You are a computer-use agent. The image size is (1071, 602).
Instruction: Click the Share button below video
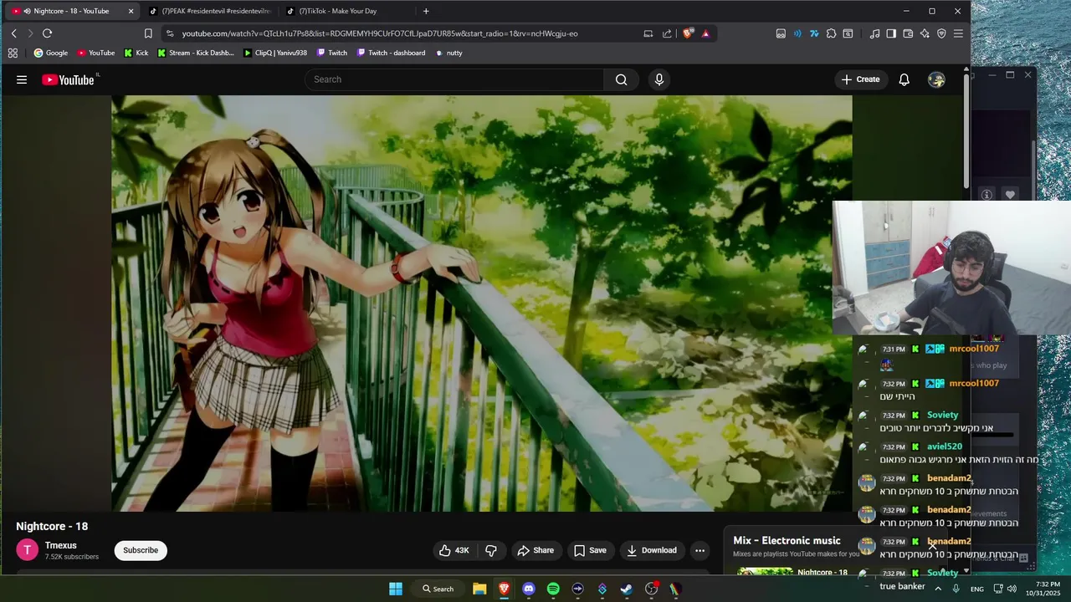(x=535, y=550)
